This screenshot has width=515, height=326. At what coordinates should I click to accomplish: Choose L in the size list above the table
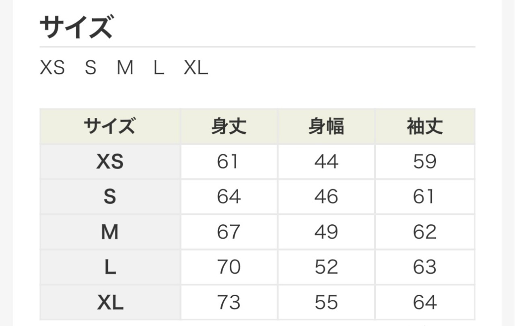pyautogui.click(x=159, y=68)
